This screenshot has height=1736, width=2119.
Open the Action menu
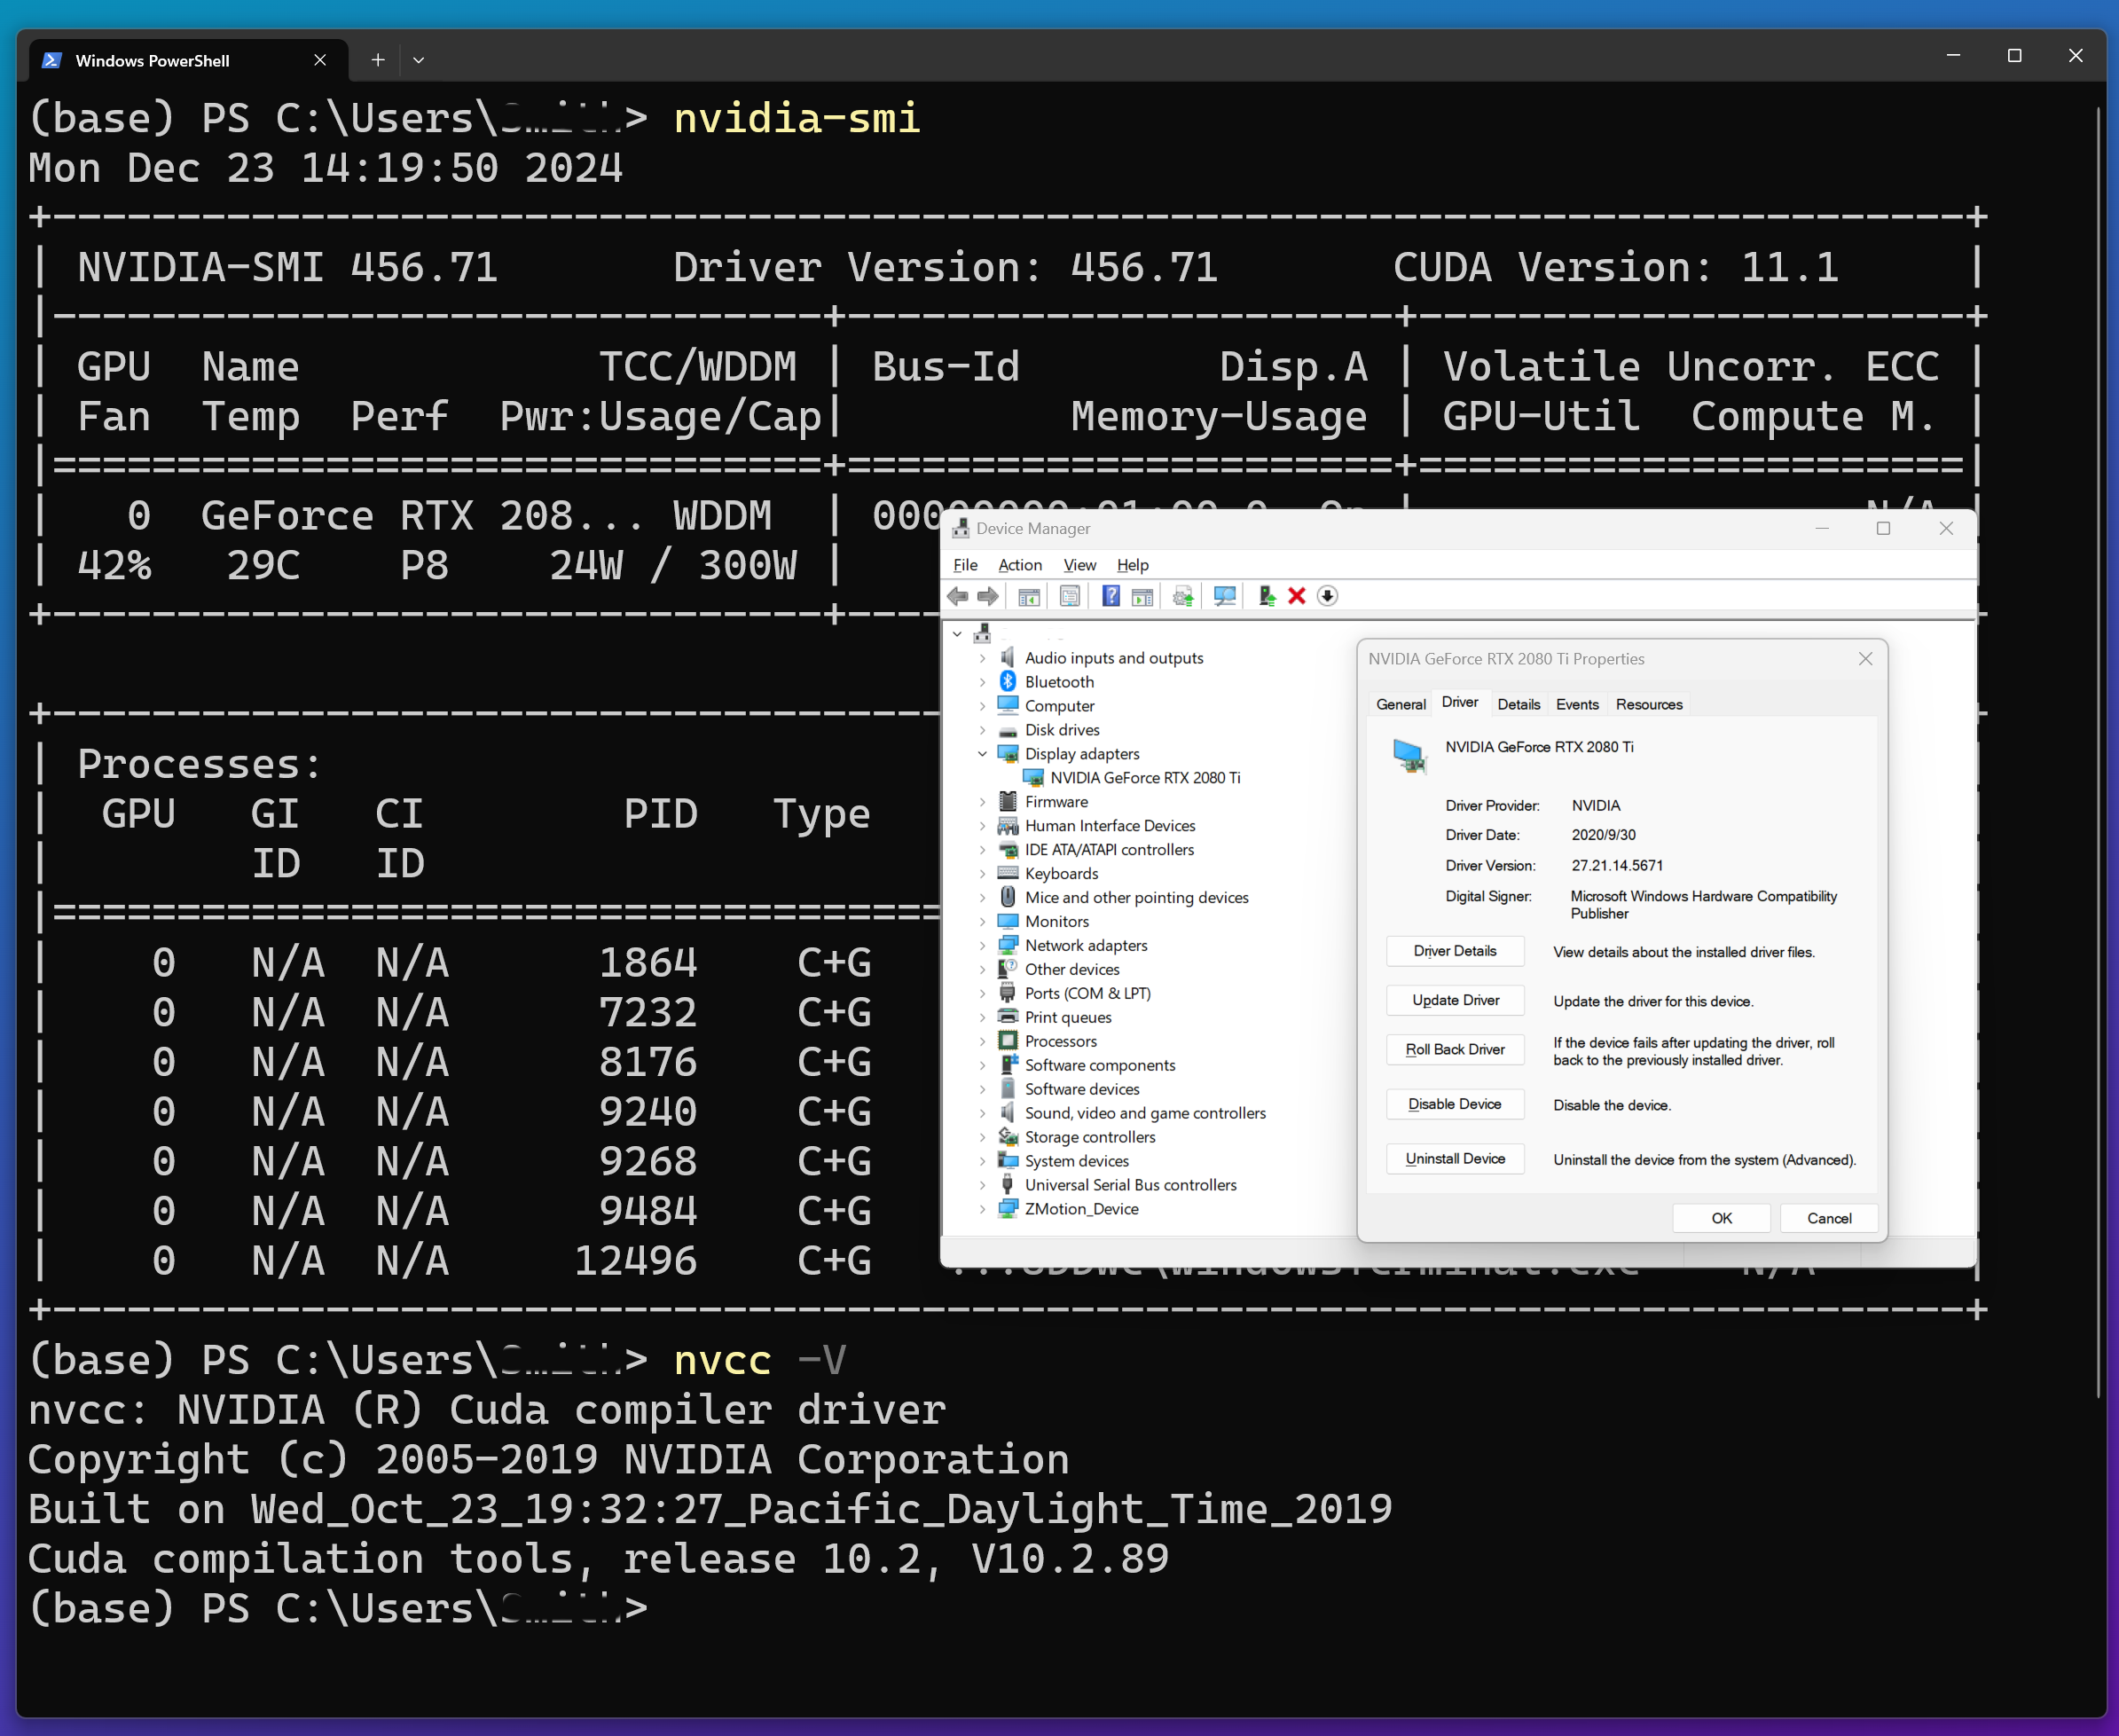pyautogui.click(x=1019, y=565)
